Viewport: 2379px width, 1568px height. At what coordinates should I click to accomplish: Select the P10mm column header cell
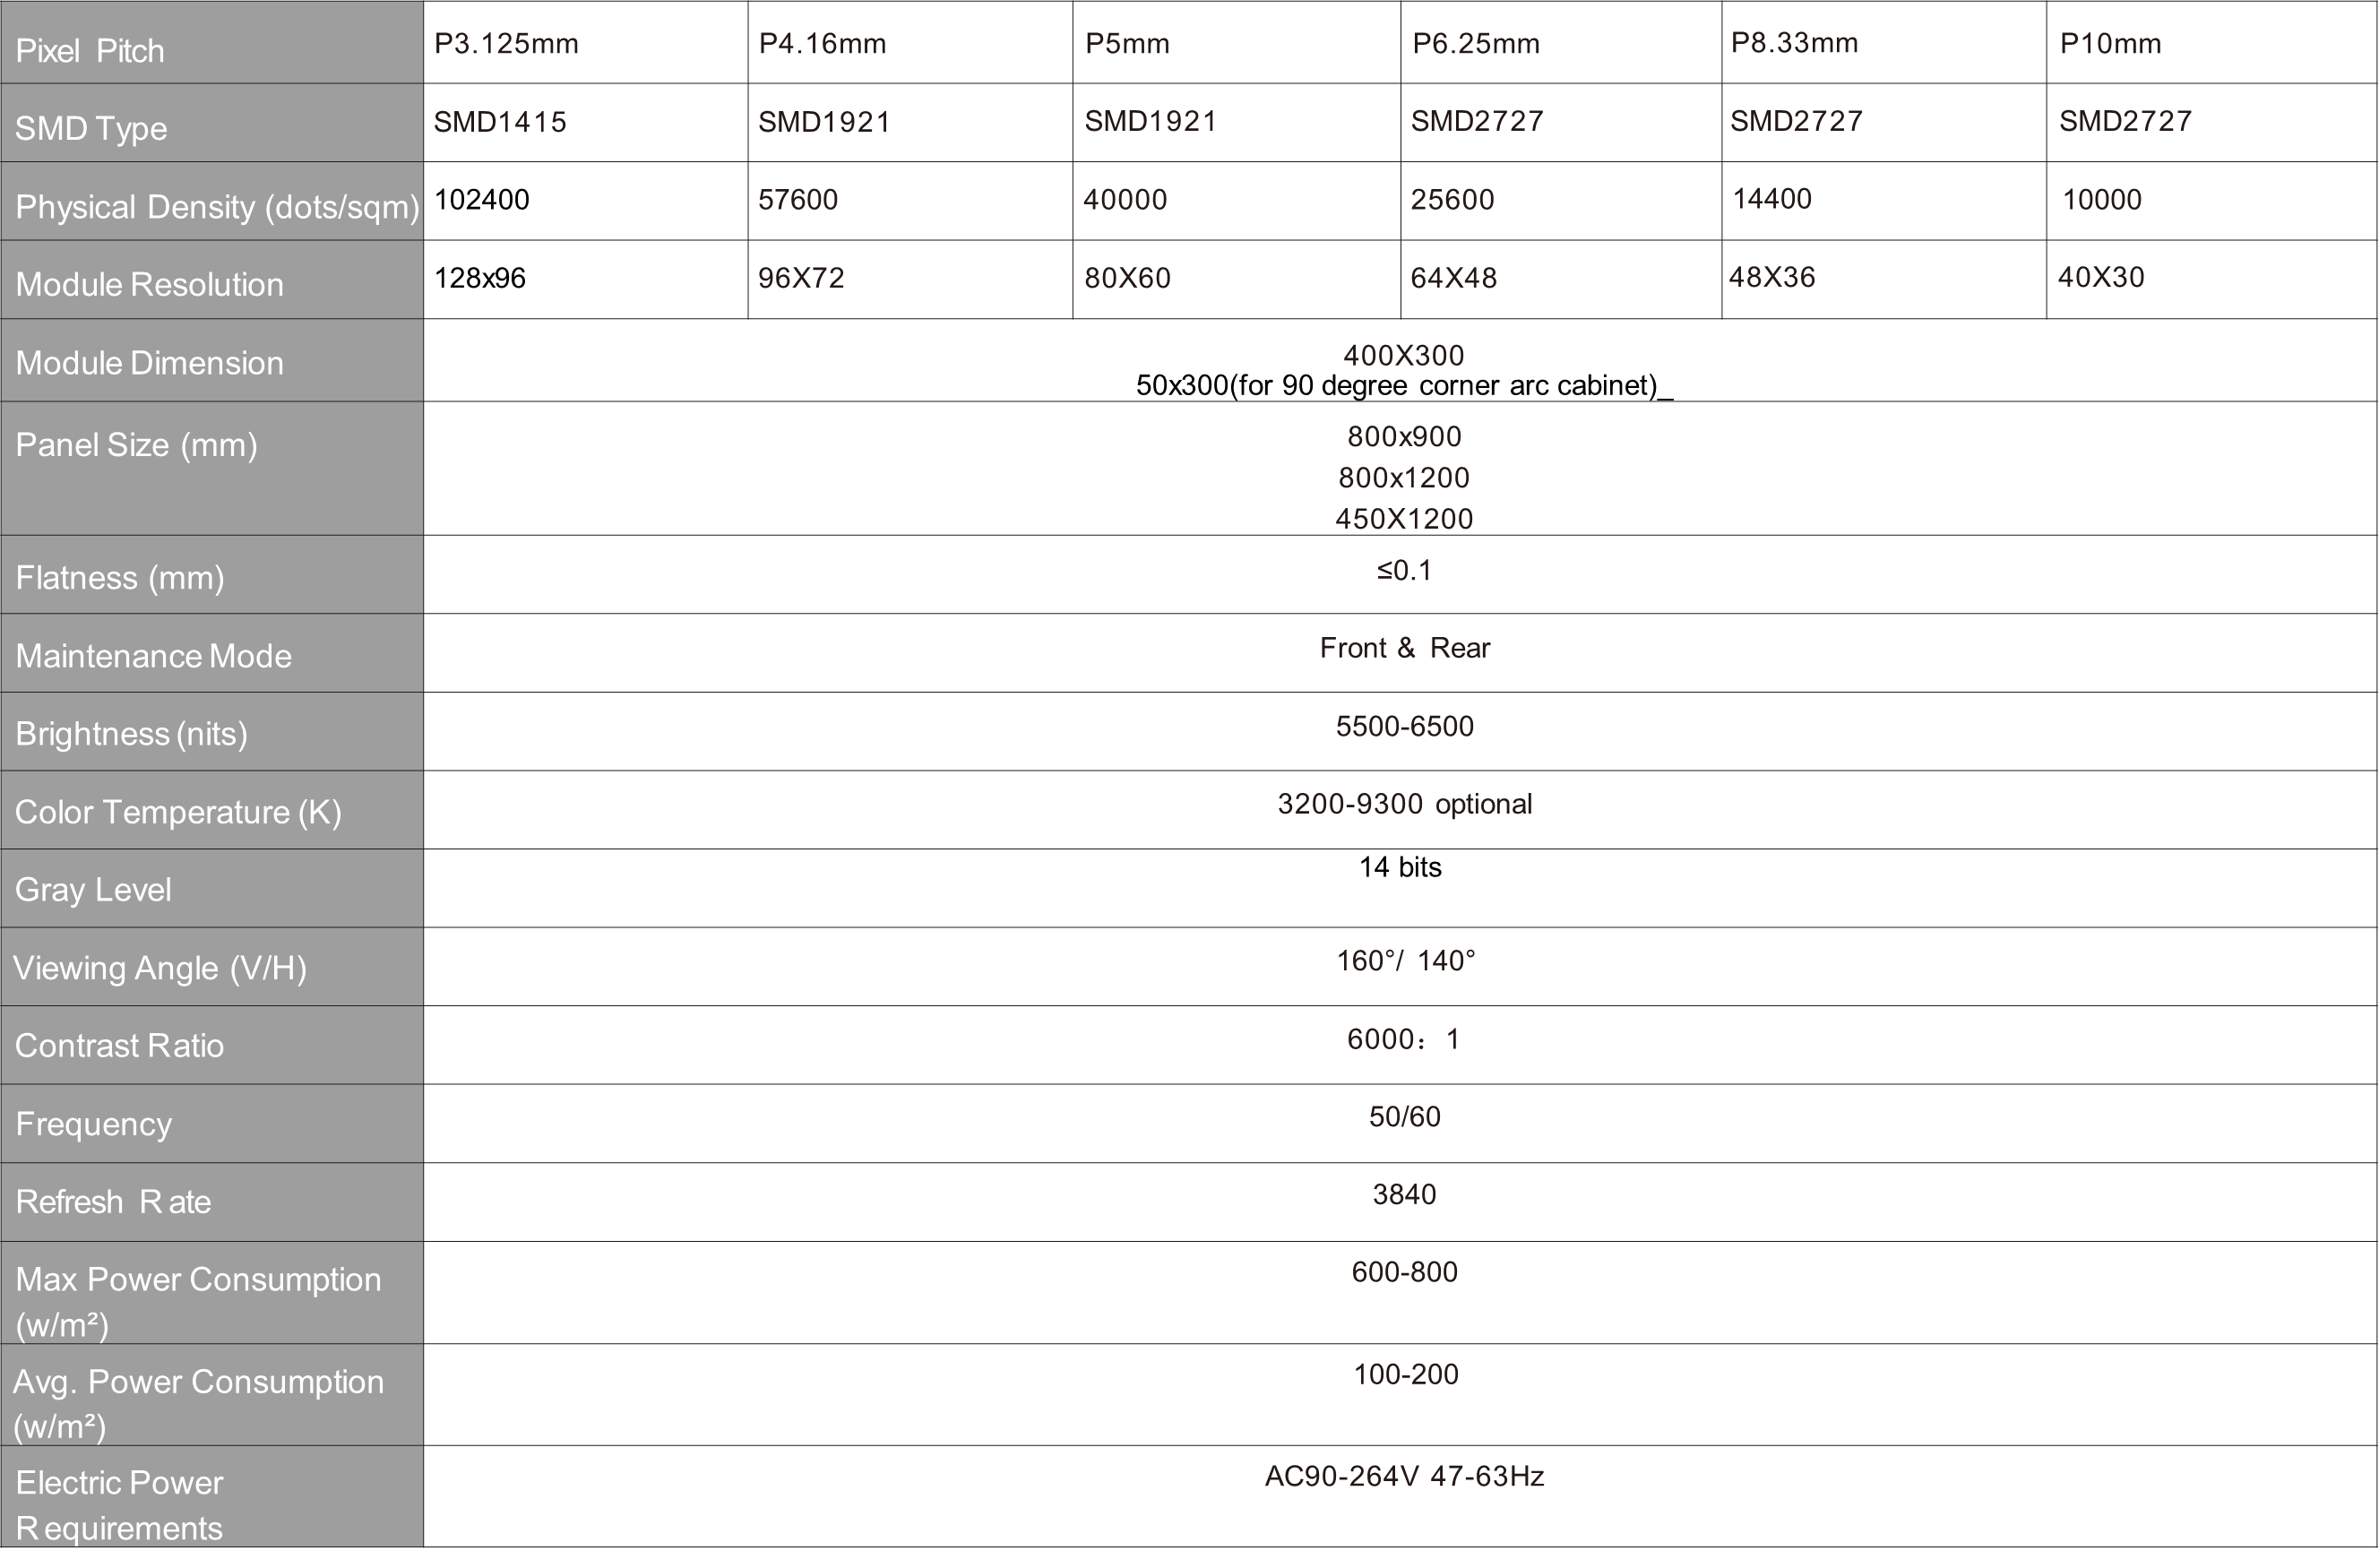[2110, 44]
